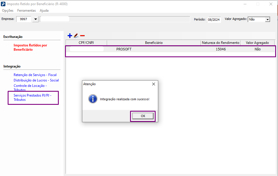Click the Empresa code field 9997
This screenshot has width=278, height=176.
pyautogui.click(x=24, y=19)
